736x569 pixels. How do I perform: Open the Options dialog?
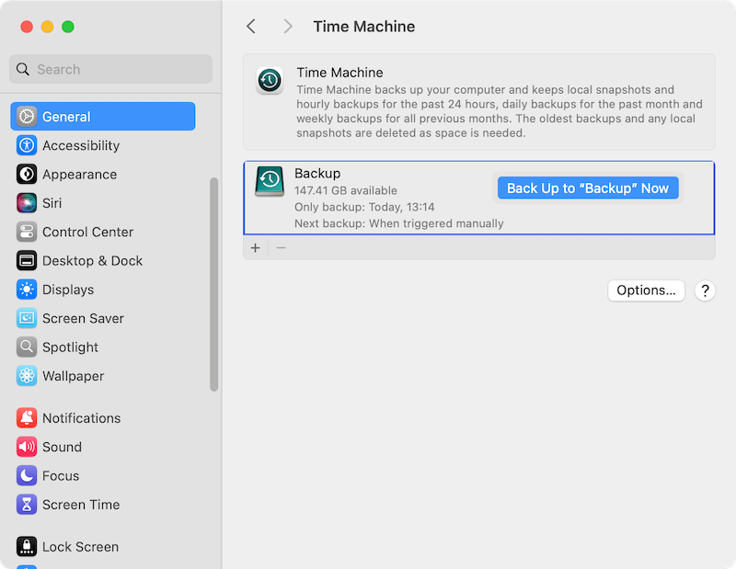coord(646,290)
